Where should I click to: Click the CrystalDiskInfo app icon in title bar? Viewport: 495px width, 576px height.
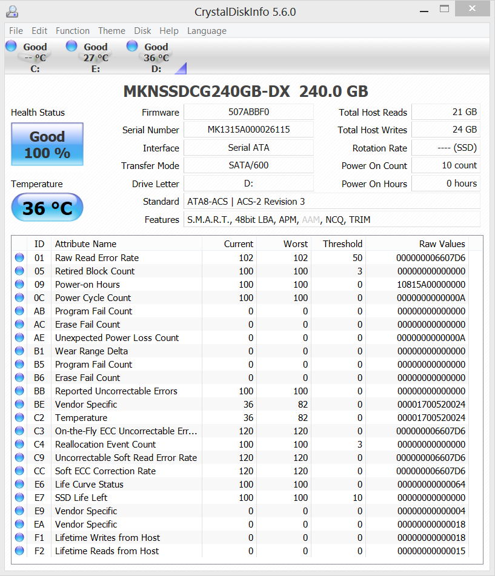click(x=12, y=12)
